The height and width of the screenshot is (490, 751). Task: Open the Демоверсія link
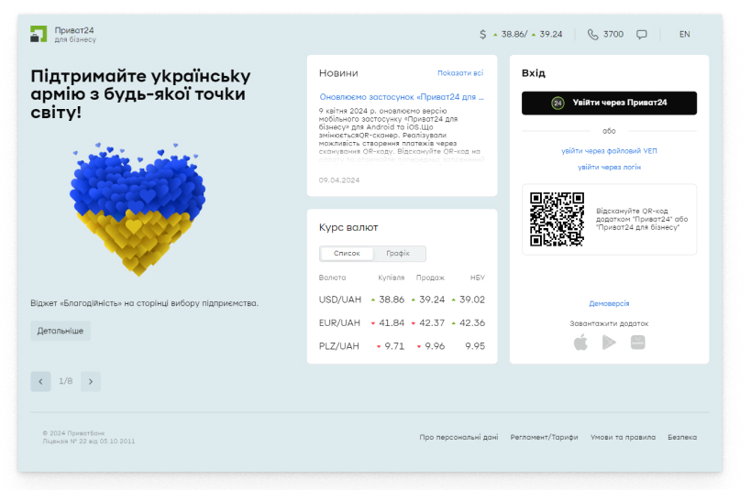click(609, 303)
